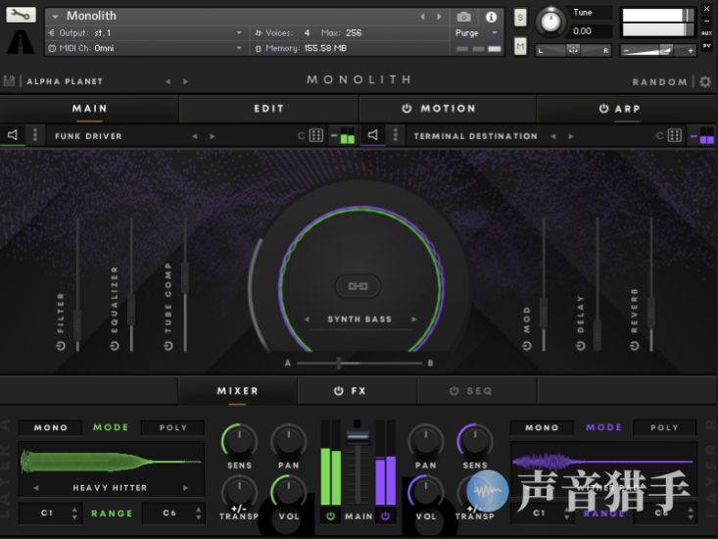Set layer A to MONO mode

(50, 427)
